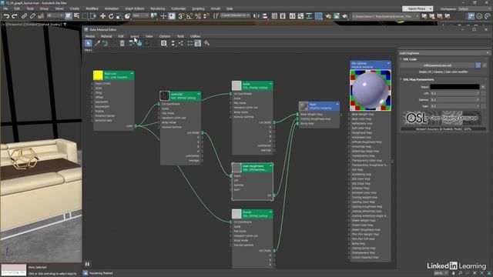Image resolution: width=493 pixels, height=277 pixels.
Task: Activate the Select and Move tool
Action: coord(102,15)
